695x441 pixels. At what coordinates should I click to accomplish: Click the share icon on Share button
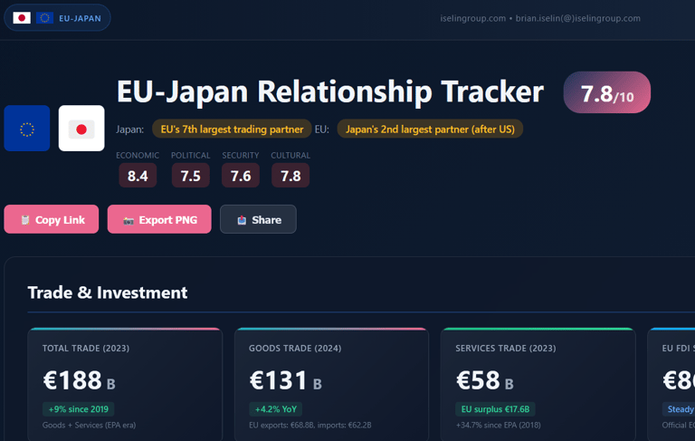[x=242, y=220]
